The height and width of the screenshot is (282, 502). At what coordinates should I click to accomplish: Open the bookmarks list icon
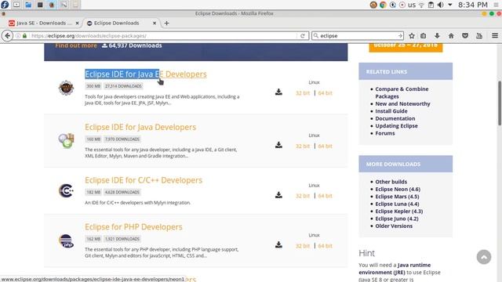pos(424,36)
